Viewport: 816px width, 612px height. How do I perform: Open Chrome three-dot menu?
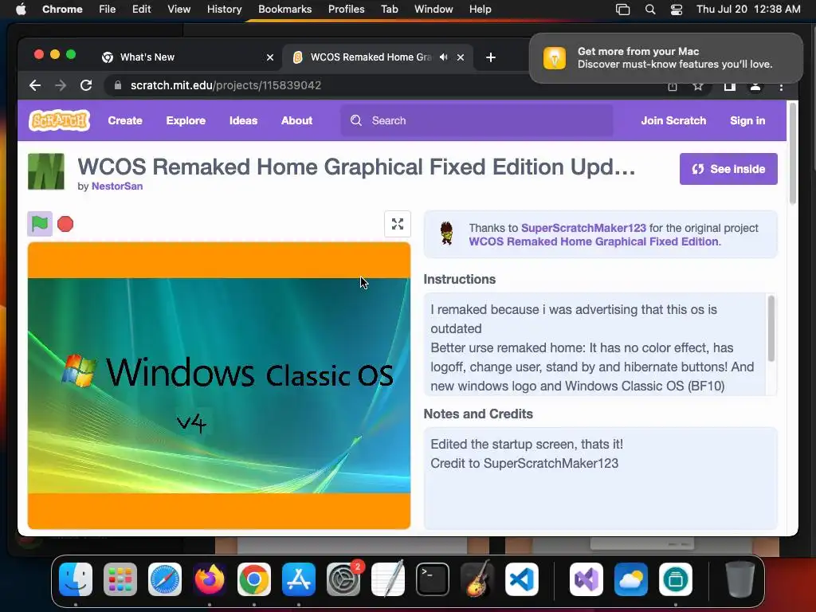click(x=781, y=86)
